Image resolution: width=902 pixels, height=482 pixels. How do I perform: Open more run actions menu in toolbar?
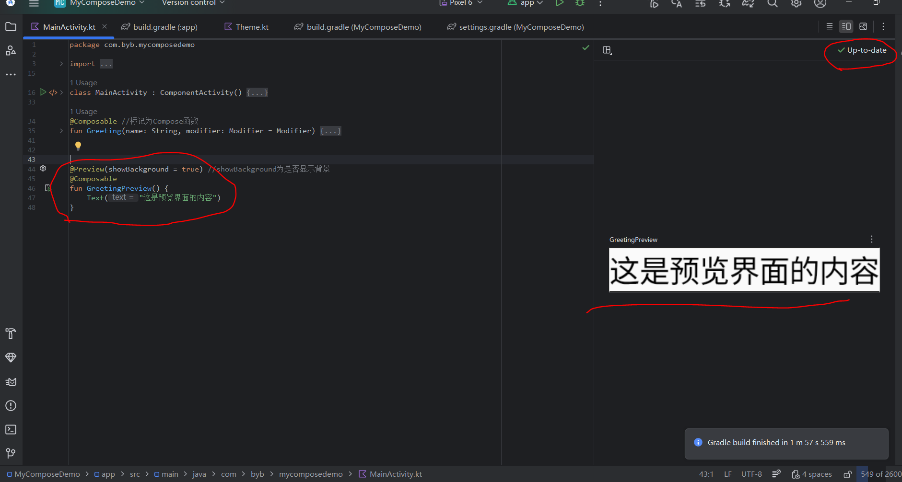(x=600, y=3)
